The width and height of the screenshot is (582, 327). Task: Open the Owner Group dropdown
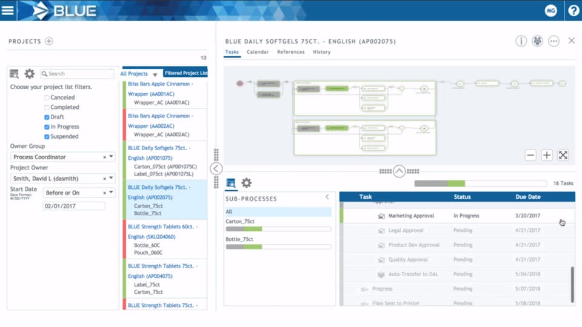click(111, 157)
